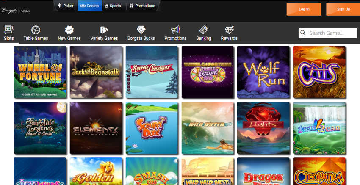
Task: Click the Sign Up button
Action: click(x=343, y=9)
